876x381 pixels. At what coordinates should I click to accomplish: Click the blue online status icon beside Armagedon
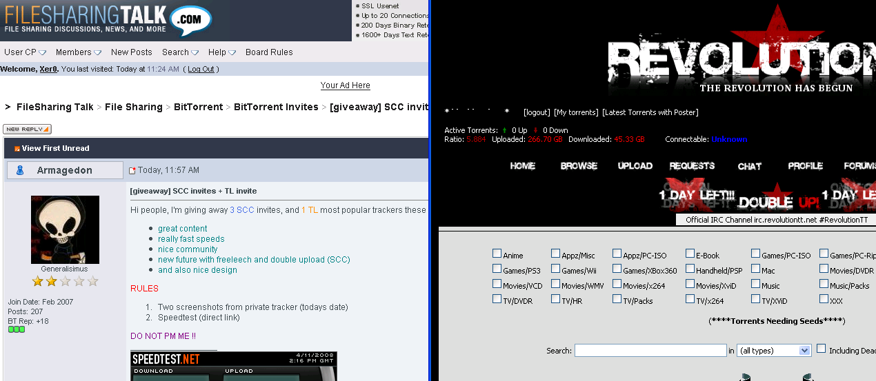click(20, 170)
